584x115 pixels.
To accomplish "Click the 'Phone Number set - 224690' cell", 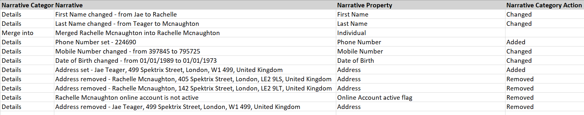I will click(195, 42).
